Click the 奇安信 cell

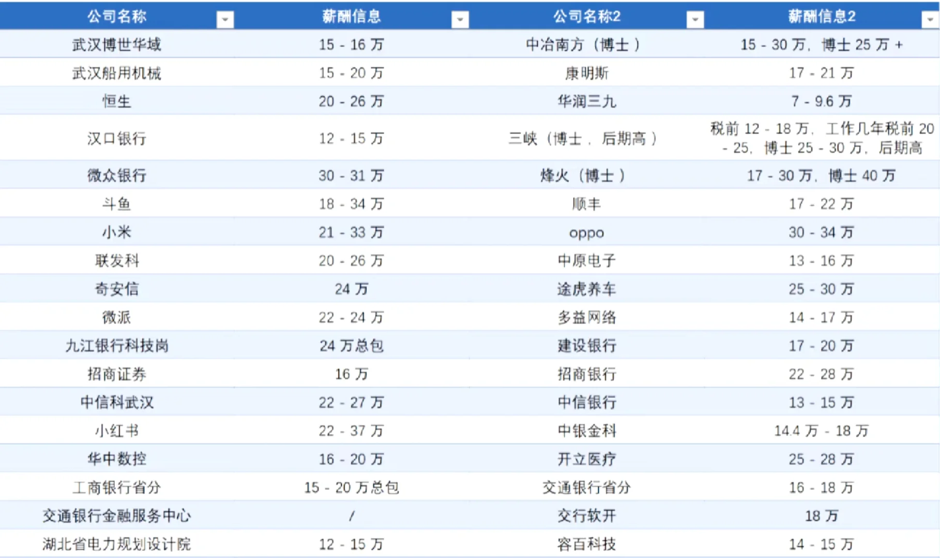[117, 289]
